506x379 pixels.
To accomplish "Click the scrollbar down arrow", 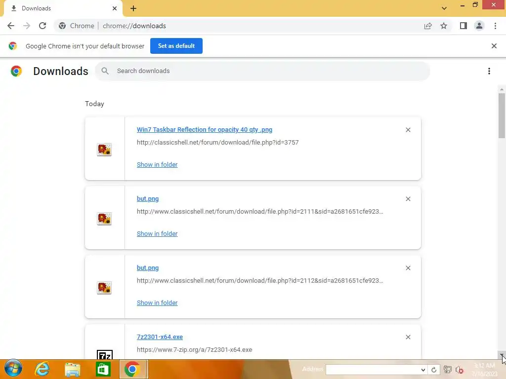I will tap(502, 355).
